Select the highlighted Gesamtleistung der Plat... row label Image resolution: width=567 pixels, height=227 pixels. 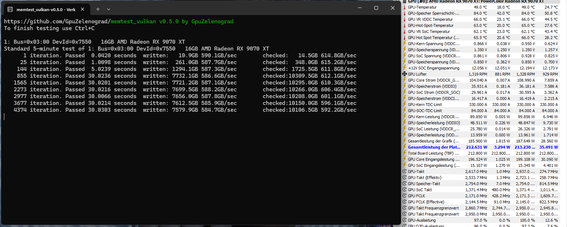434,147
